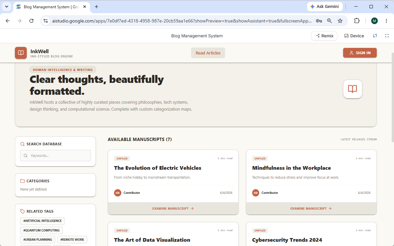Click the InkWell brand name
The height and width of the screenshot is (246, 394).
[x=39, y=51]
